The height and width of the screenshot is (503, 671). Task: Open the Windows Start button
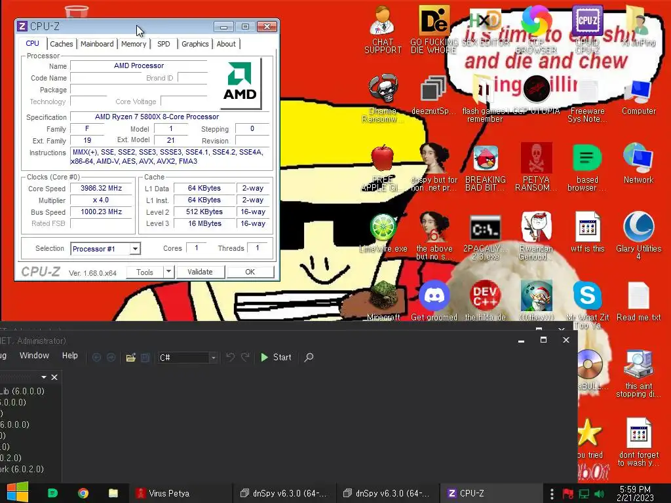point(18,492)
